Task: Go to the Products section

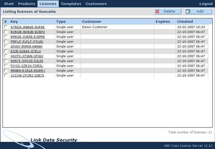Action: click(x=27, y=4)
